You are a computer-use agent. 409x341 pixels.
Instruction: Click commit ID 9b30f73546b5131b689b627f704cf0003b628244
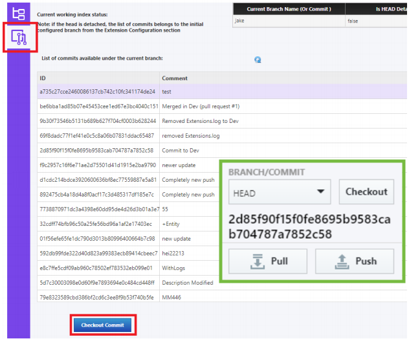[x=98, y=121]
